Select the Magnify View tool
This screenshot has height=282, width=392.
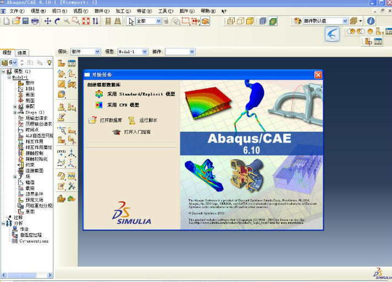click(x=67, y=21)
